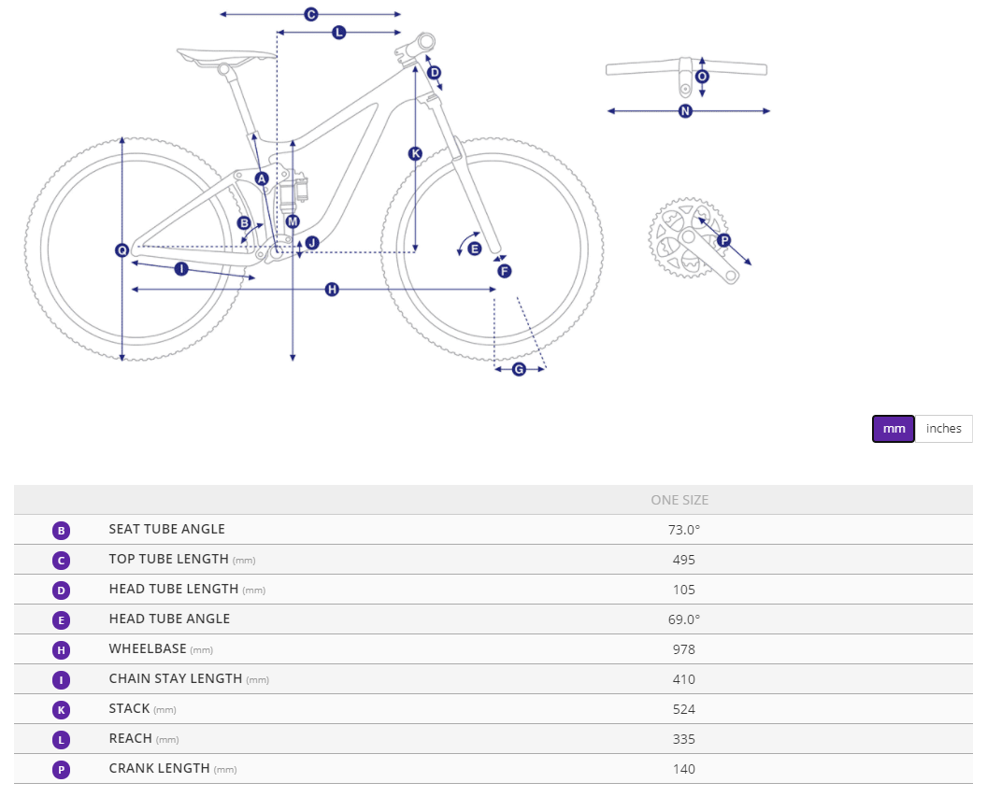Click the G marker below front wheel

coord(519,369)
